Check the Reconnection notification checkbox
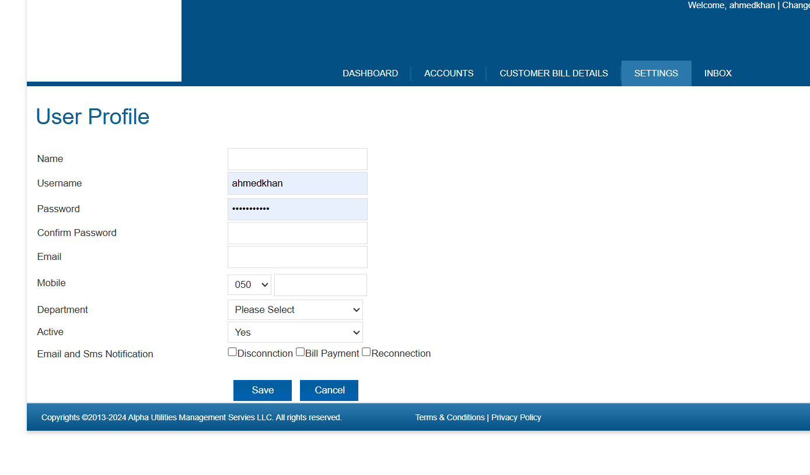The height and width of the screenshot is (475, 810). [366, 352]
